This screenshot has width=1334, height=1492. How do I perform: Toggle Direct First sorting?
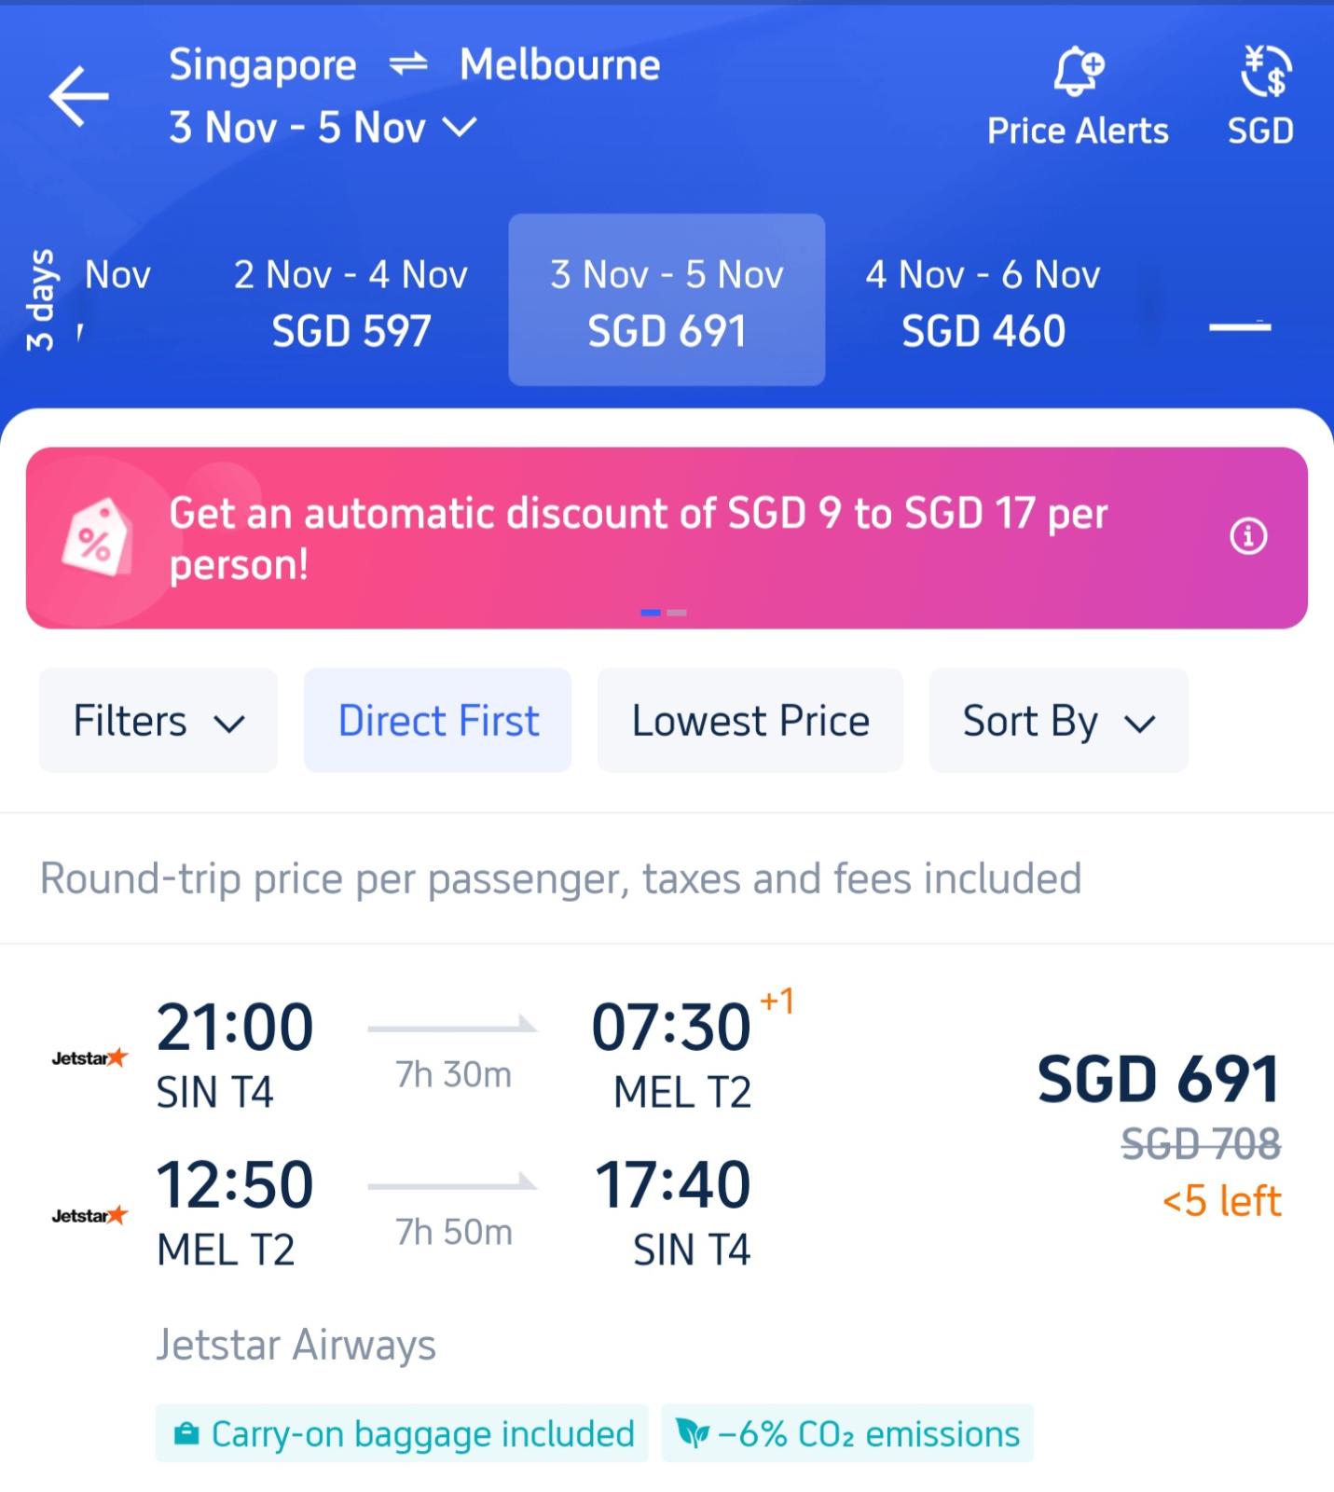pyautogui.click(x=438, y=720)
